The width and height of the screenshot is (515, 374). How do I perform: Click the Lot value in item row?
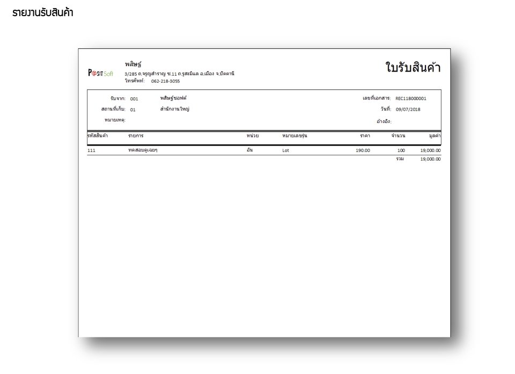[x=285, y=150]
